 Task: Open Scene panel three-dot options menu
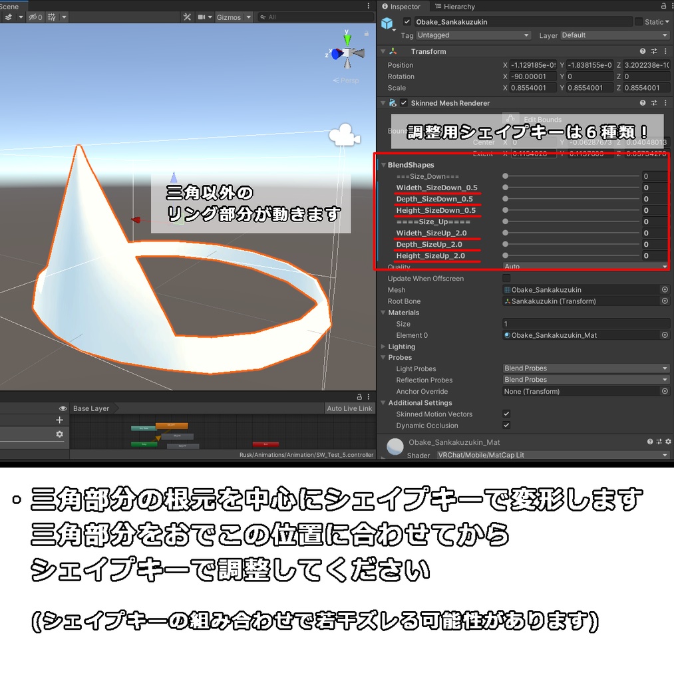click(369, 6)
